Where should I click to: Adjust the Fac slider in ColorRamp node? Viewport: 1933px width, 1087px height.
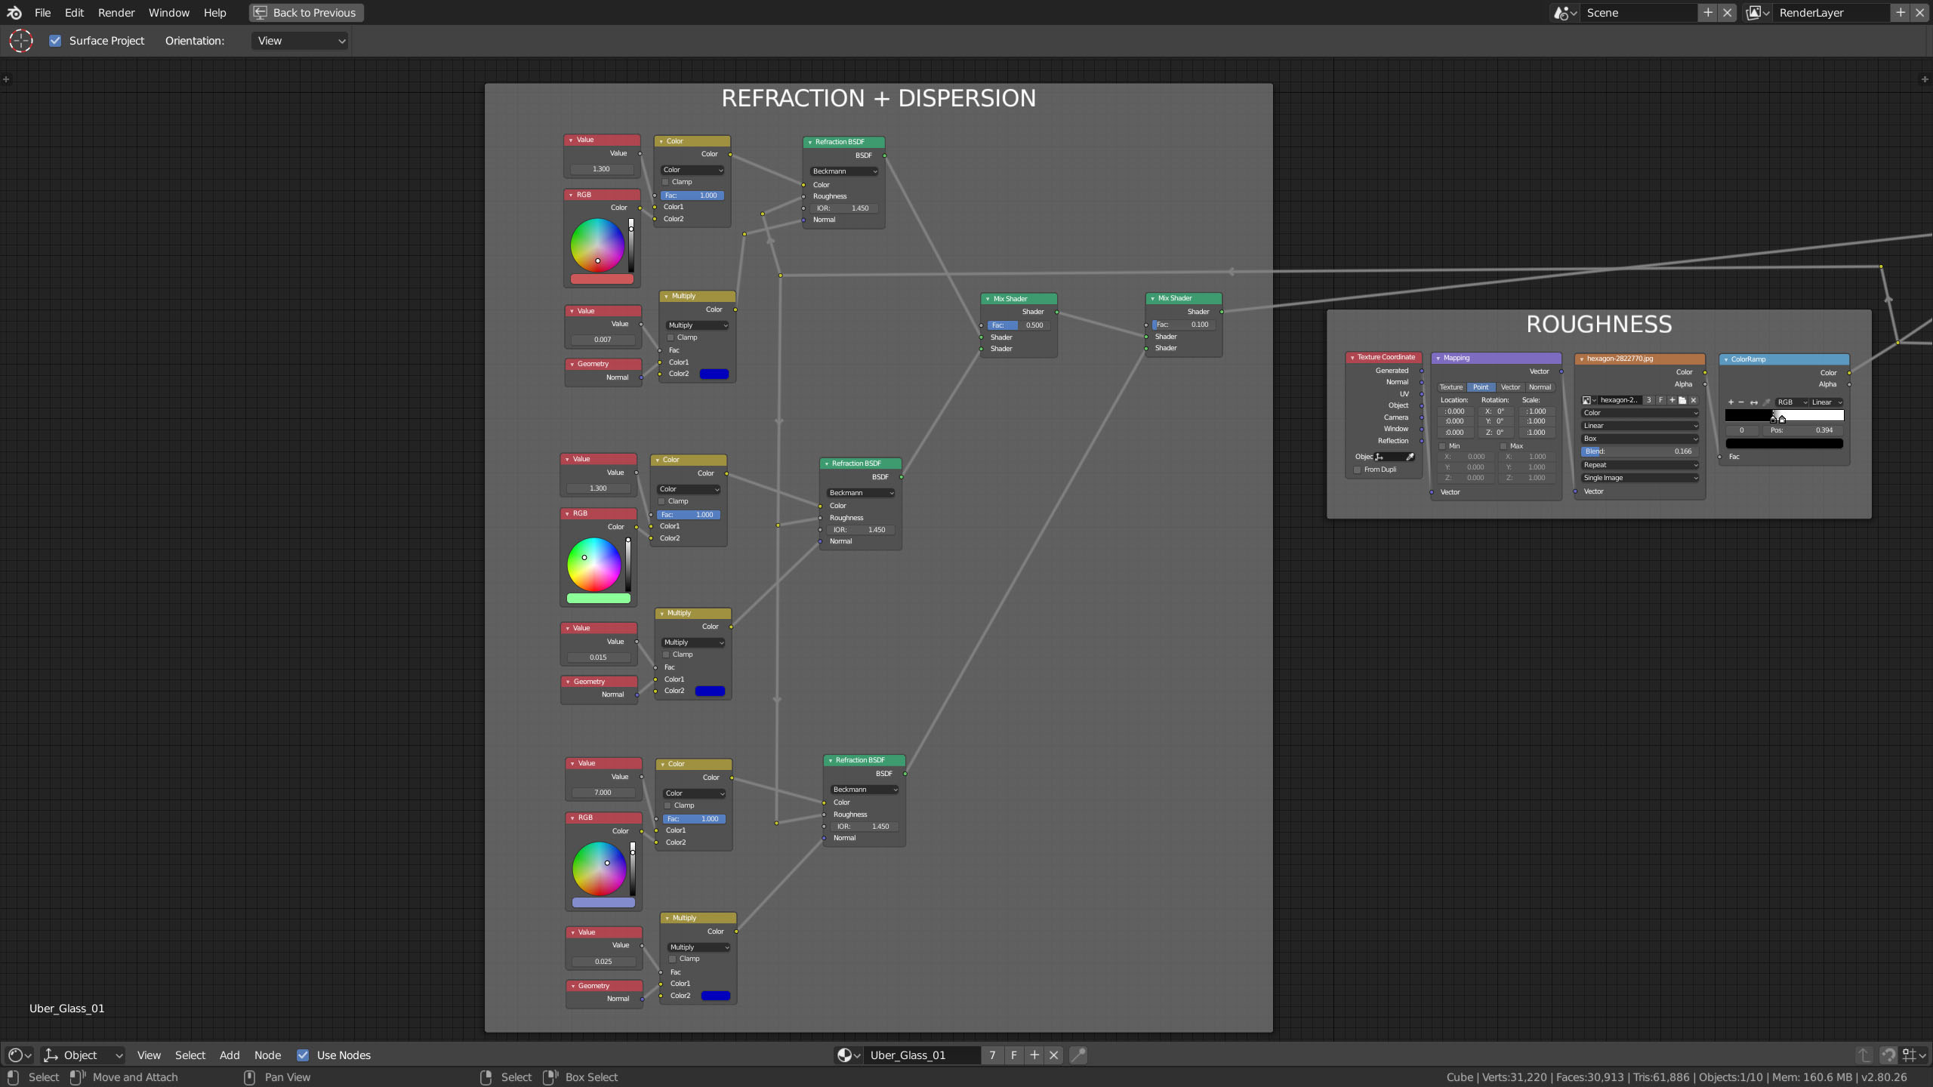click(x=1734, y=455)
